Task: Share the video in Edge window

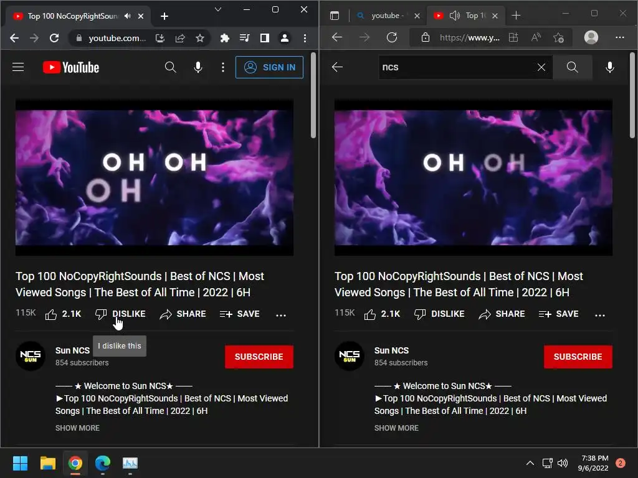Action: coord(502,314)
